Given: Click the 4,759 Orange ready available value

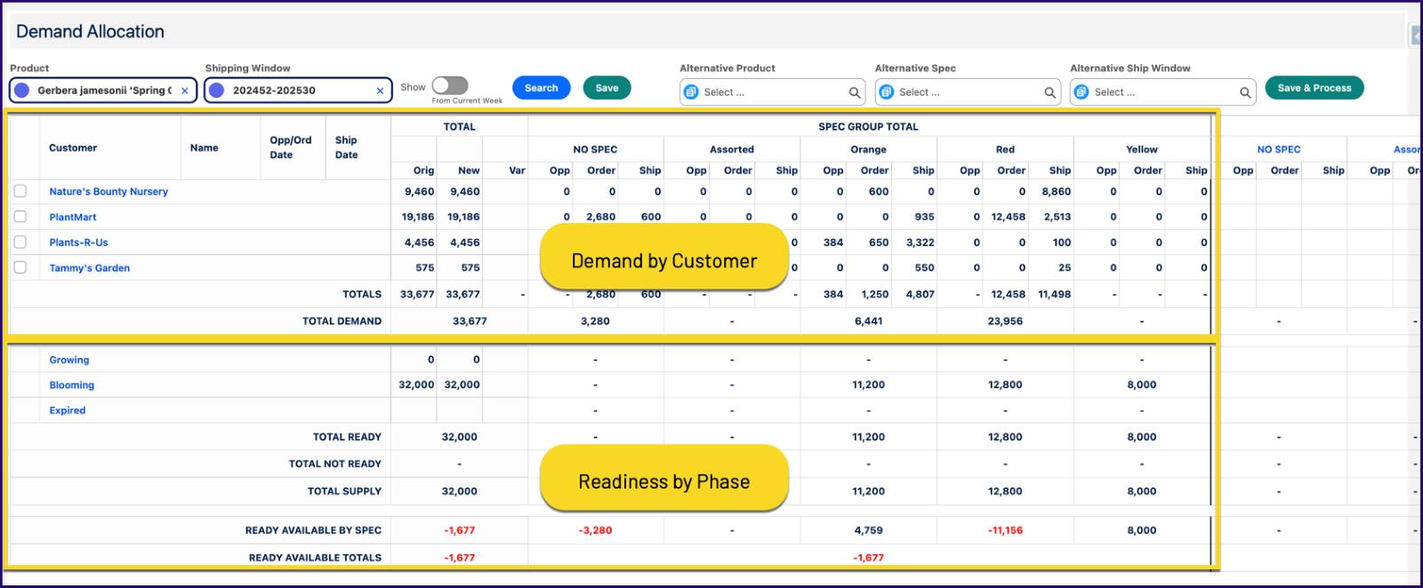Looking at the screenshot, I should point(868,531).
